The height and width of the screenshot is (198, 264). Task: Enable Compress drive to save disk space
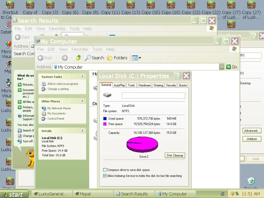tap(105, 170)
